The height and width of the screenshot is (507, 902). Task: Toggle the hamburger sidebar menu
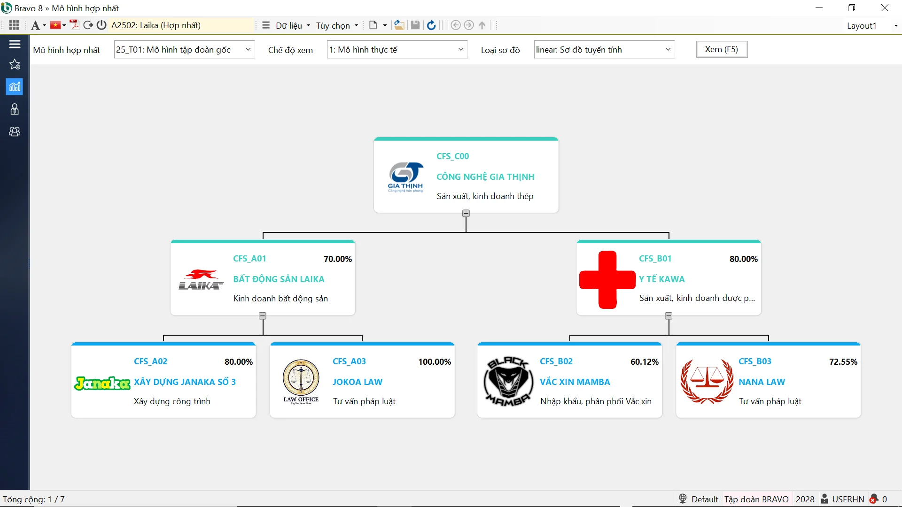(x=15, y=44)
